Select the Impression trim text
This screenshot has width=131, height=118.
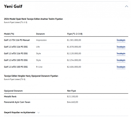[x=41, y=40]
